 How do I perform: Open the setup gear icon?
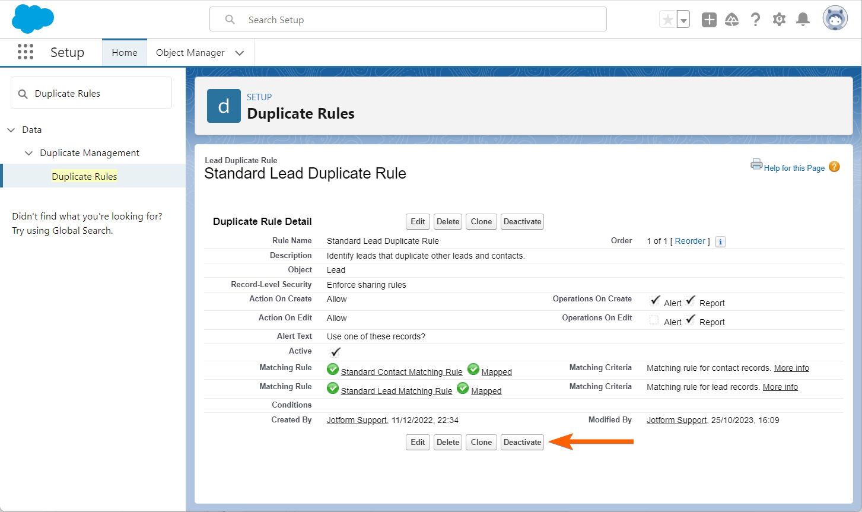[x=779, y=20]
